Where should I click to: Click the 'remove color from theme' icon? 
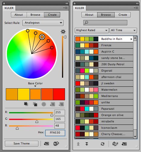(x=61, y=104)
